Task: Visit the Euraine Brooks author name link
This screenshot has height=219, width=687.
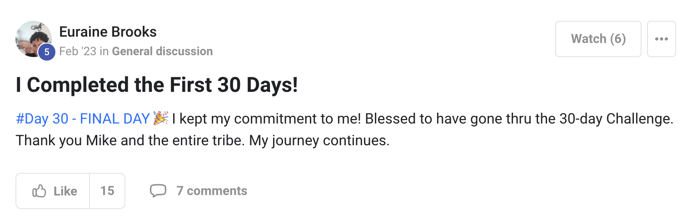Action: coord(108,32)
